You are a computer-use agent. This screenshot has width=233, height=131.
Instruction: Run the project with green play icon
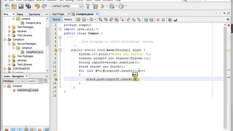point(103,6)
